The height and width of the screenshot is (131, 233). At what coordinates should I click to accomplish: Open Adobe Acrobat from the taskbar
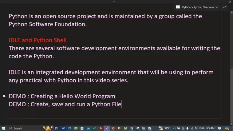[100, 128]
